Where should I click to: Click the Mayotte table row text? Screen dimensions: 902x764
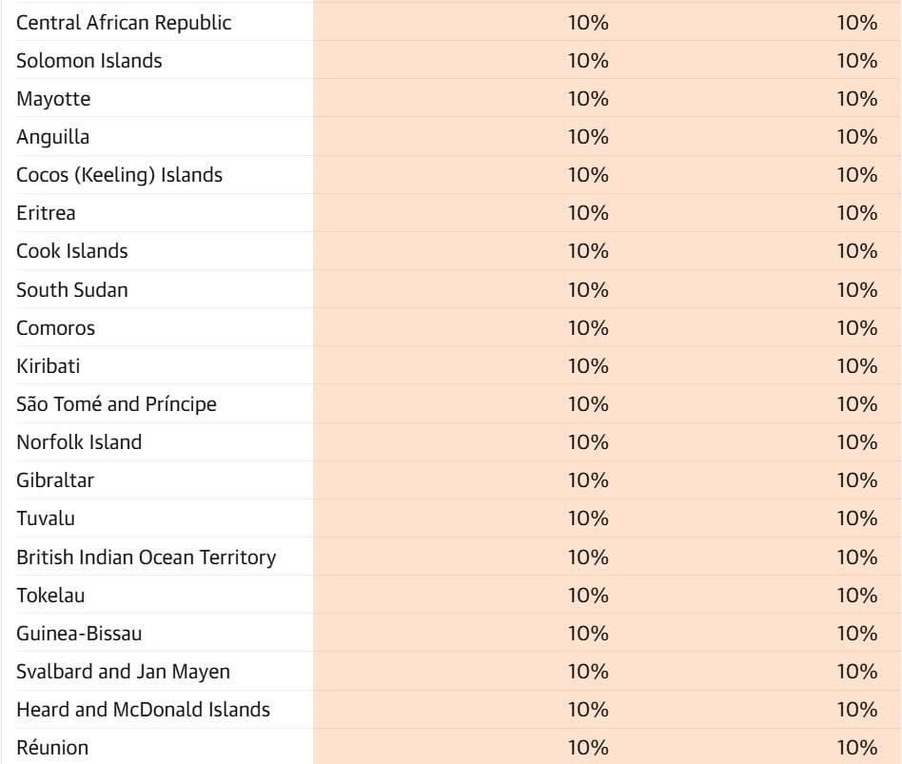pyautogui.click(x=53, y=99)
